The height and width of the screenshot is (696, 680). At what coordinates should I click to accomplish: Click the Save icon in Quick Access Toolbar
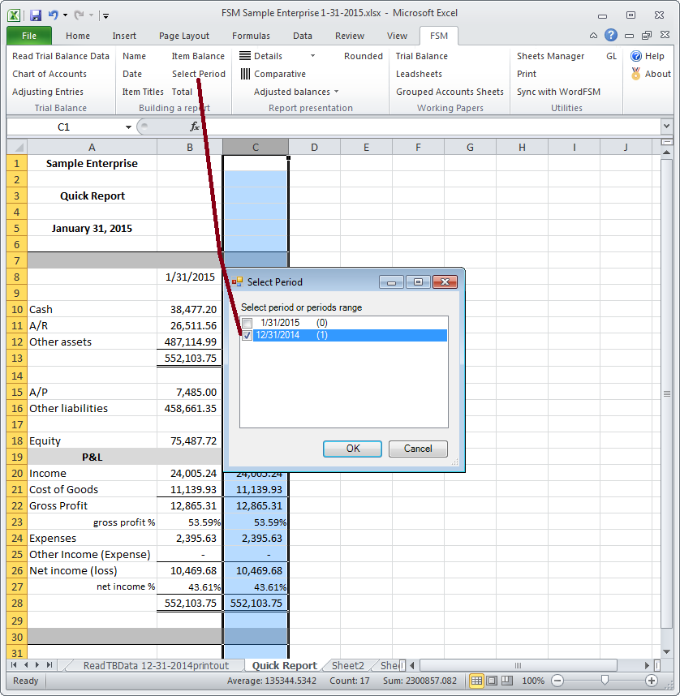tap(36, 15)
